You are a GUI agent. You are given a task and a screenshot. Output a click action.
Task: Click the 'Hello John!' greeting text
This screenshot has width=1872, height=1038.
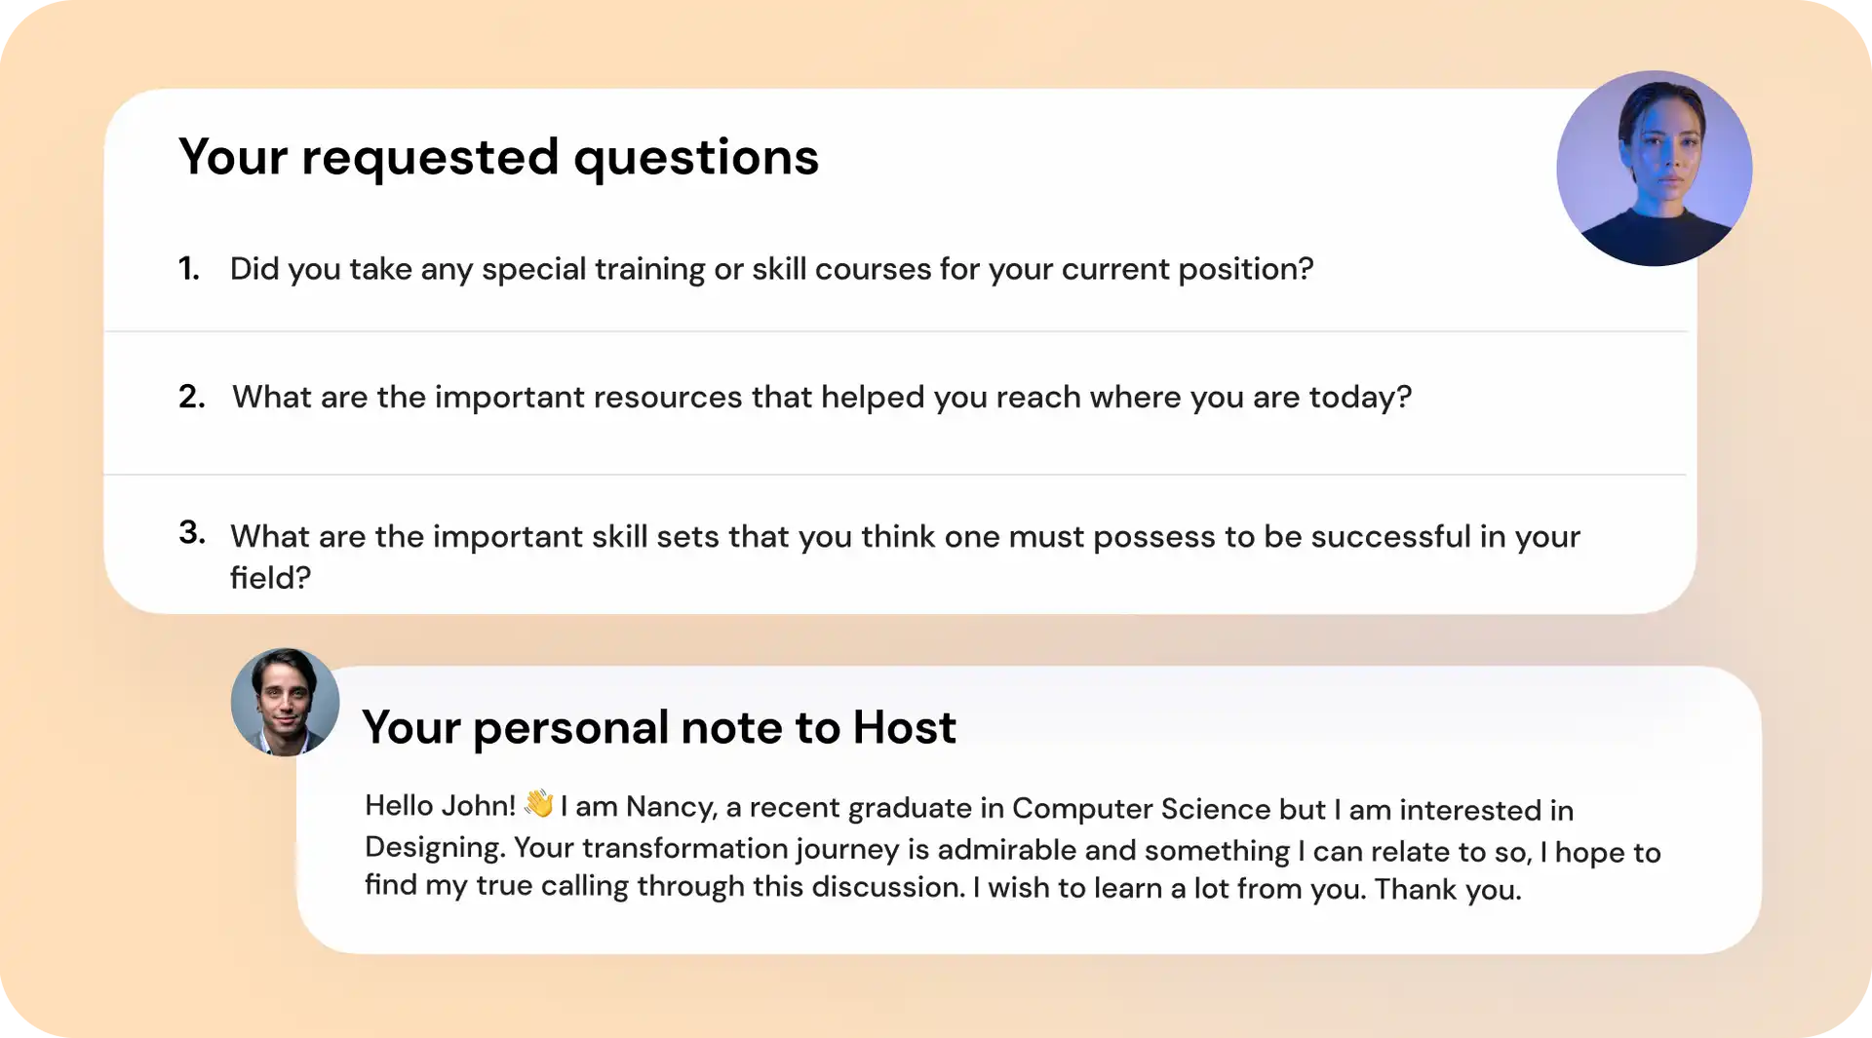[x=440, y=806]
